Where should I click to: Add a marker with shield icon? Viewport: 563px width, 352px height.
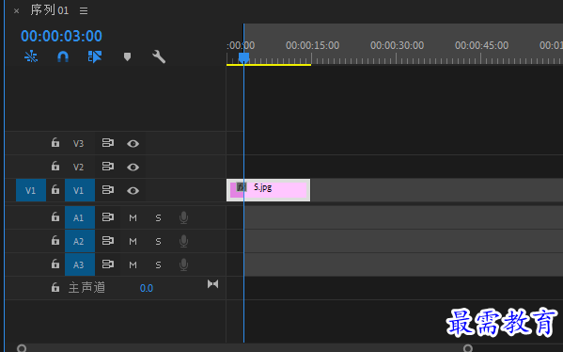click(x=127, y=56)
